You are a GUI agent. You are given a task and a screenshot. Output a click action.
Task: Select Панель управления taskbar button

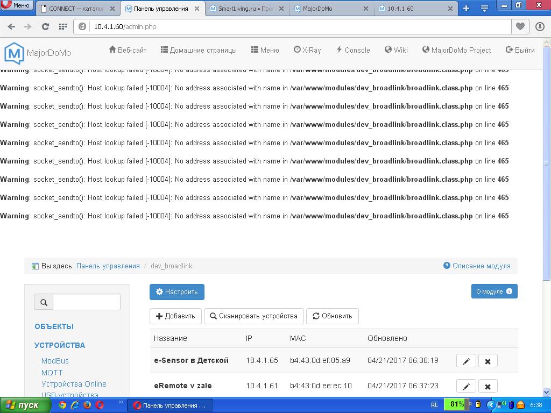pos(169,405)
